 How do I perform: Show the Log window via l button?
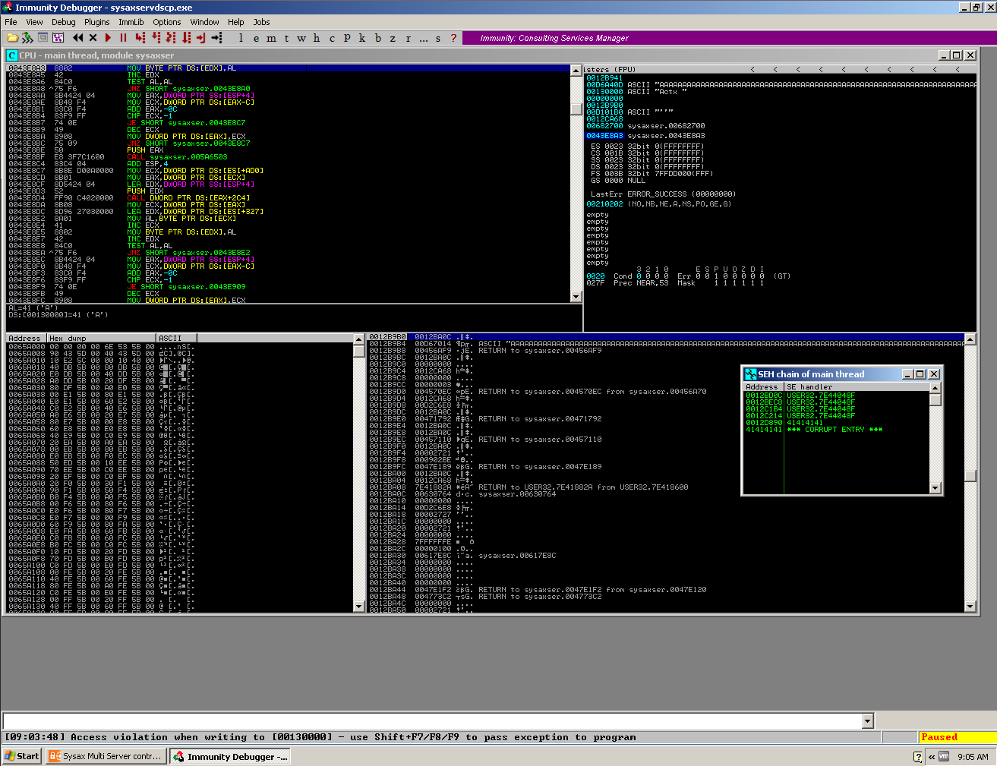pos(241,38)
